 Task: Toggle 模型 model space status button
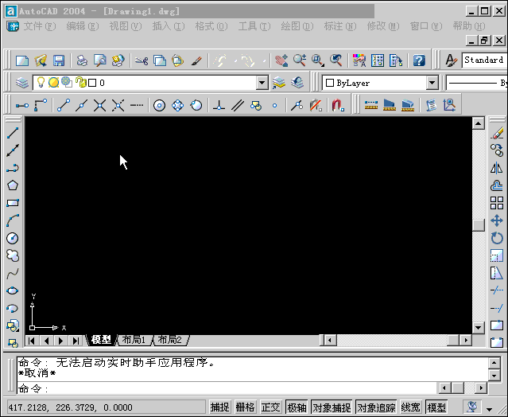pos(436,407)
